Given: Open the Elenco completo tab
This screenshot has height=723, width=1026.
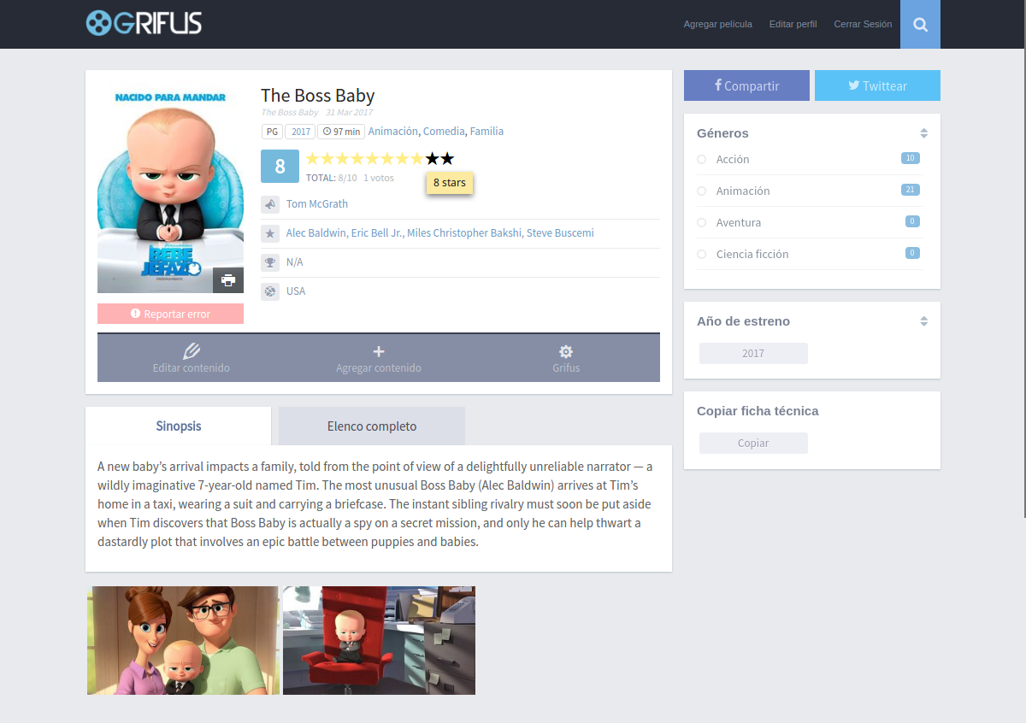Looking at the screenshot, I should (372, 426).
